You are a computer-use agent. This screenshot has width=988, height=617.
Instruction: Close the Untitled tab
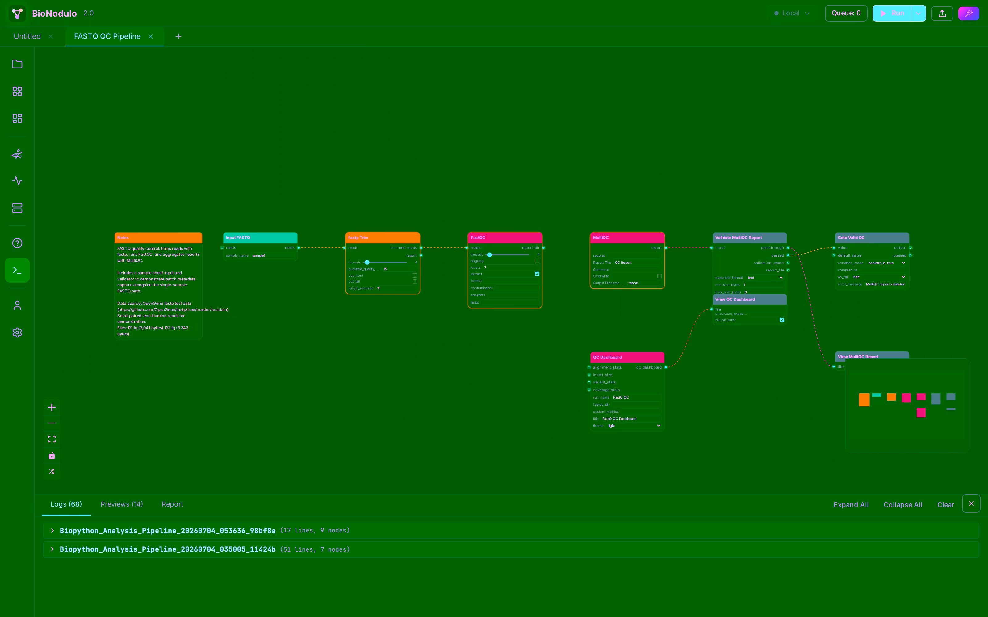(51, 36)
